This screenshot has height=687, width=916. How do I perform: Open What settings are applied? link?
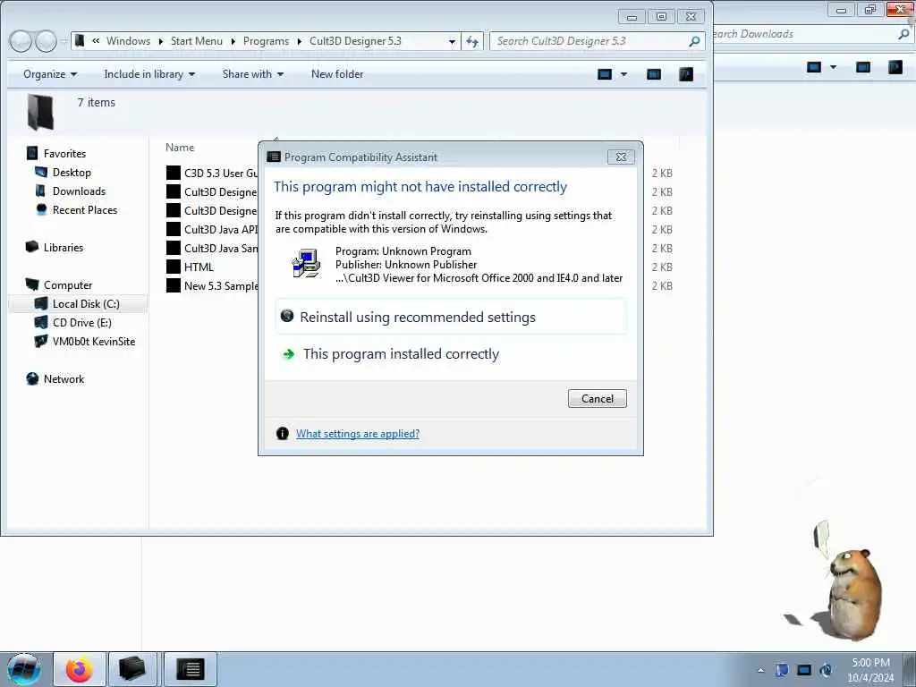click(x=358, y=434)
